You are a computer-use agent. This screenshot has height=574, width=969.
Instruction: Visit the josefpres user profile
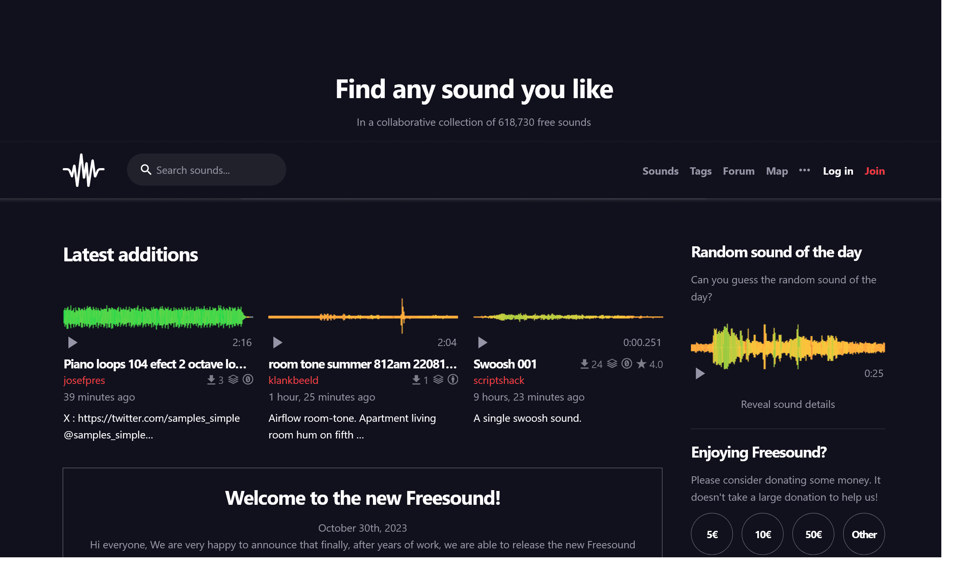pyautogui.click(x=84, y=380)
